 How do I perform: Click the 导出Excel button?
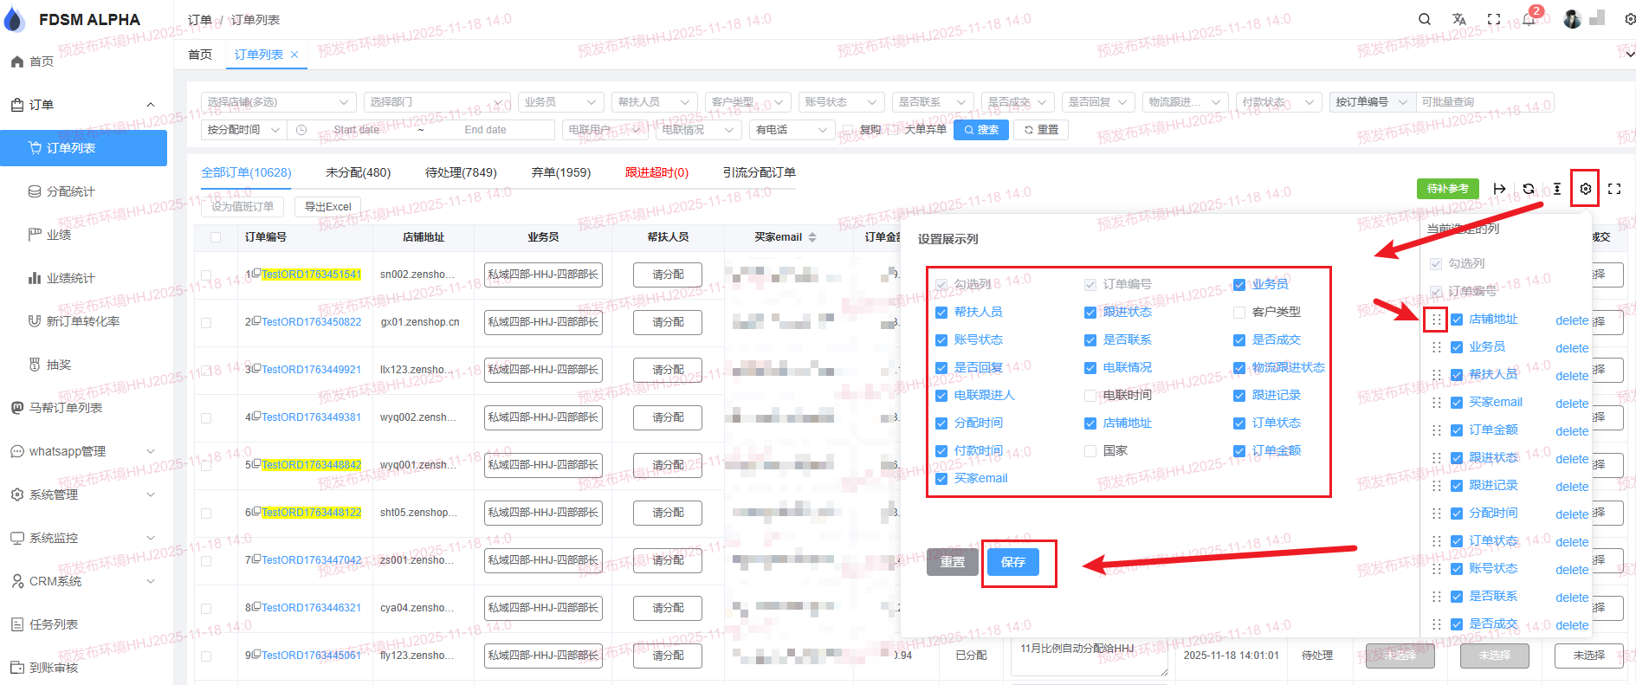tap(327, 207)
